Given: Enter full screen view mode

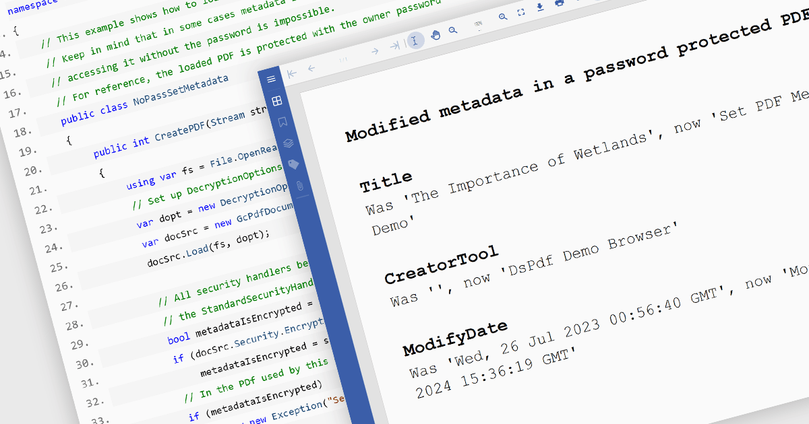Looking at the screenshot, I should point(521,12).
